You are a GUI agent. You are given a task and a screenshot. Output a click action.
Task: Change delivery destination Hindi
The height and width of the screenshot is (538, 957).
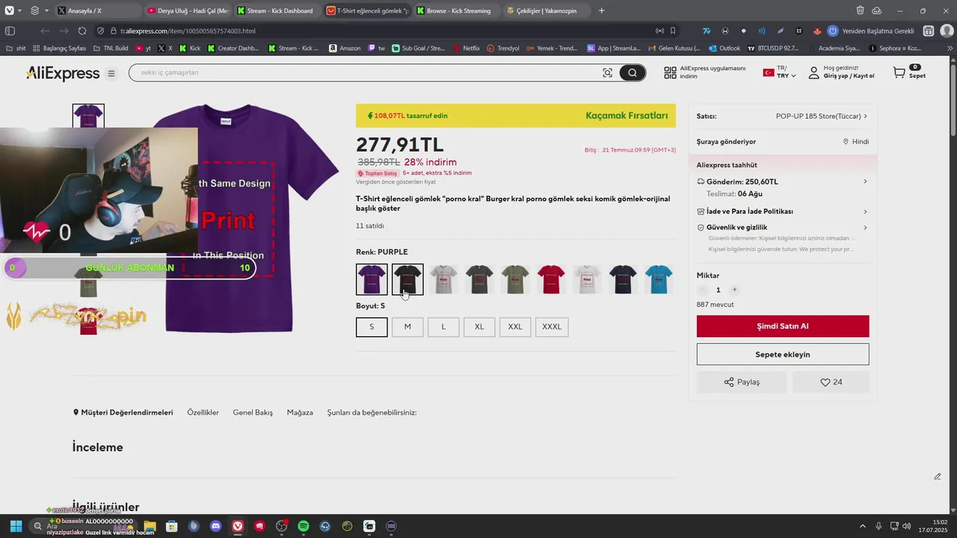[855, 141]
